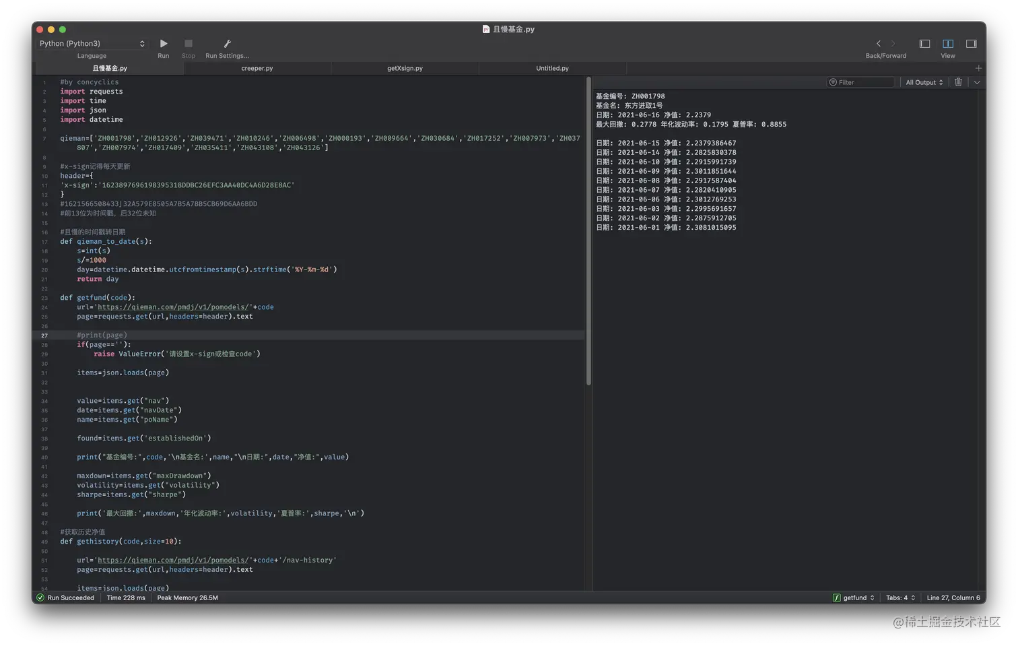Click the nav-history URL in gethistory function

(x=173, y=560)
